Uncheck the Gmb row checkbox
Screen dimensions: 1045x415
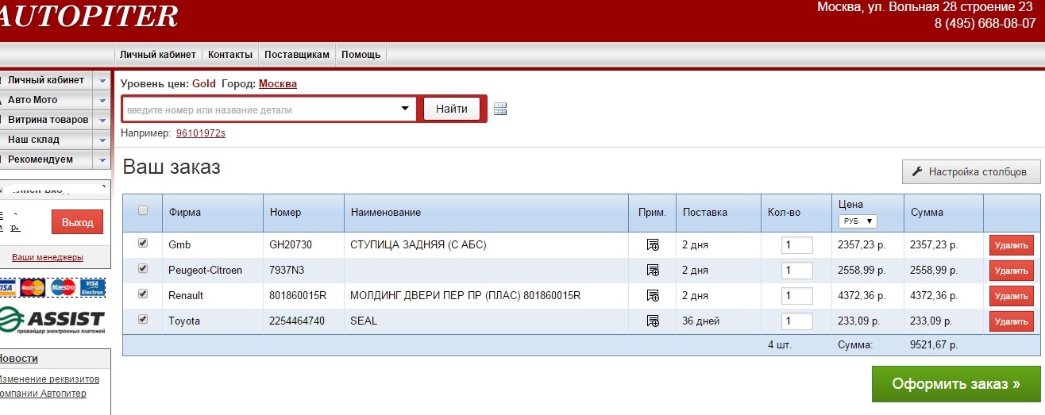click(x=143, y=244)
